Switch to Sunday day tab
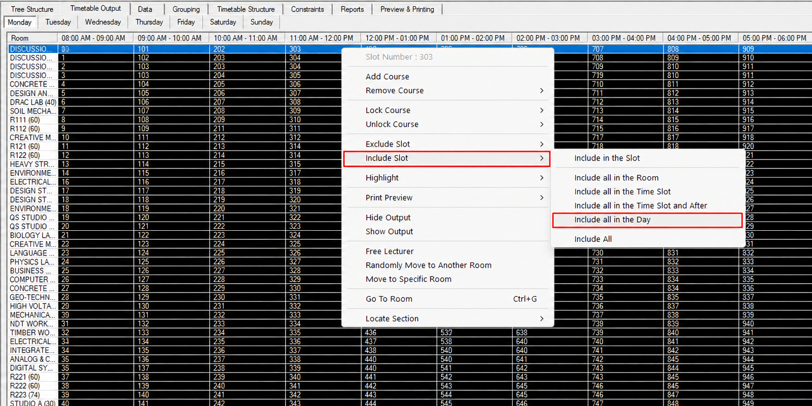The width and height of the screenshot is (812, 406). (x=261, y=22)
